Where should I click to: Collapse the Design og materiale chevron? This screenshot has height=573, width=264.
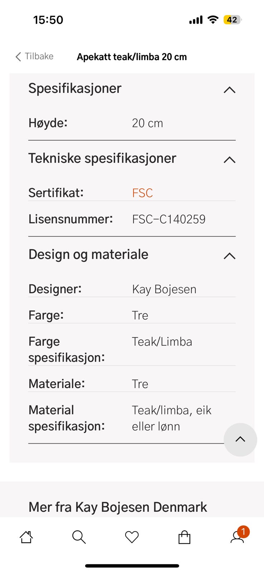229,256
